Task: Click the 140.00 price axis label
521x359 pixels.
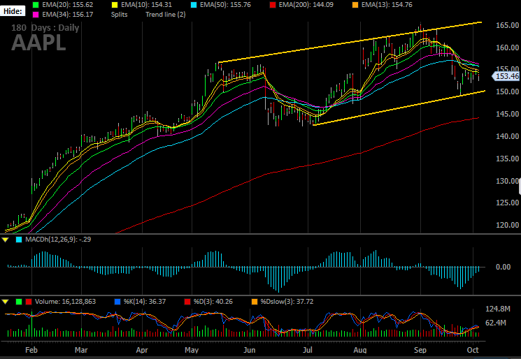Action: point(508,136)
